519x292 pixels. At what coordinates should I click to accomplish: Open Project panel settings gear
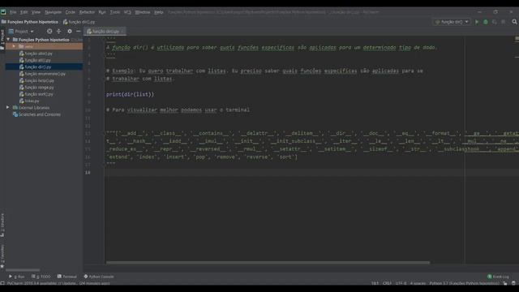[x=70, y=31]
